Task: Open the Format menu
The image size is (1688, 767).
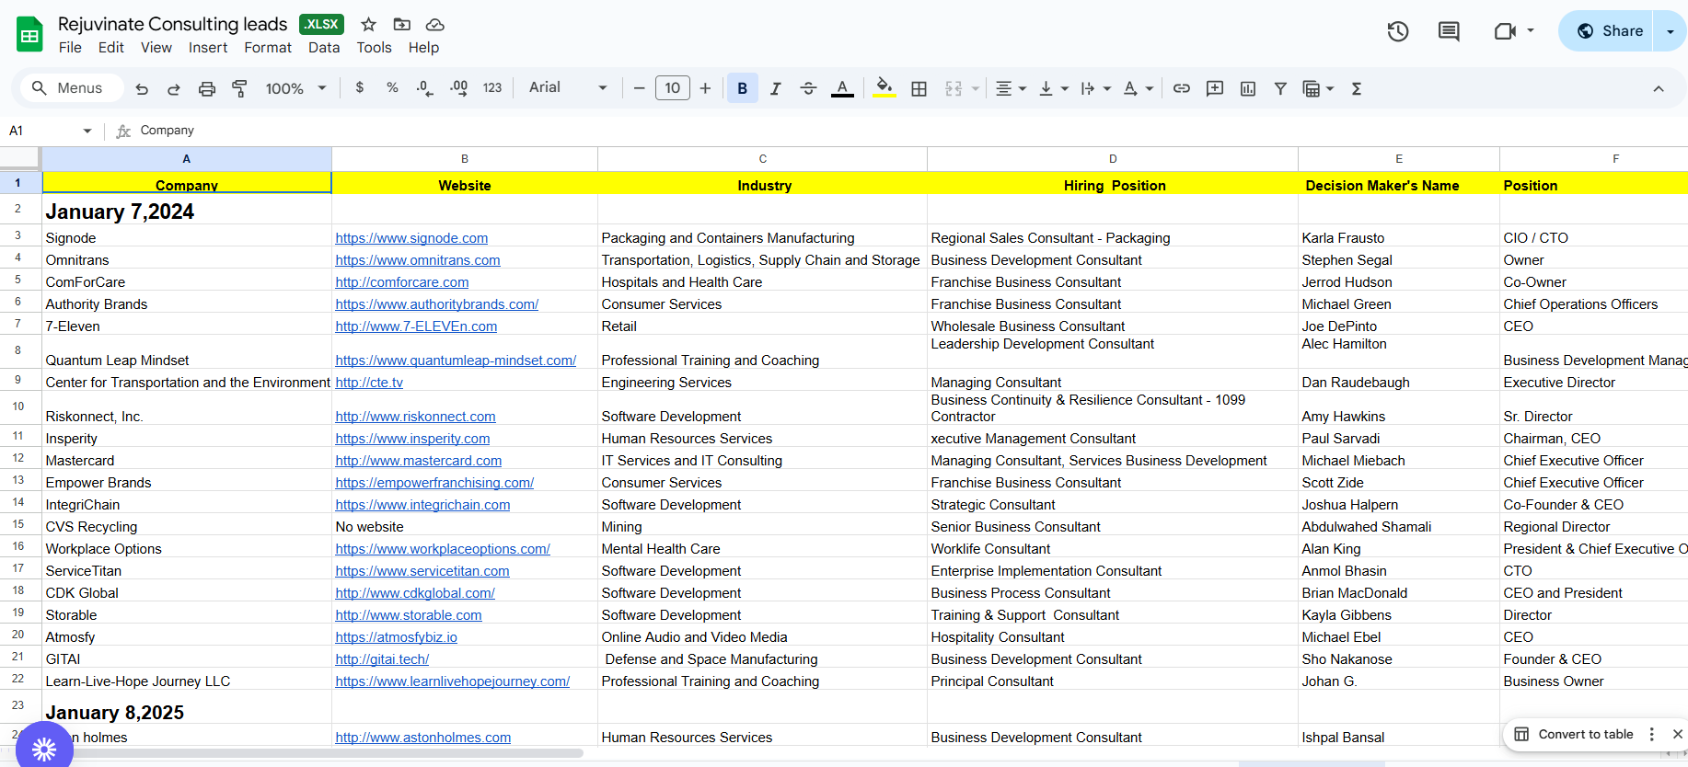Action: [267, 48]
